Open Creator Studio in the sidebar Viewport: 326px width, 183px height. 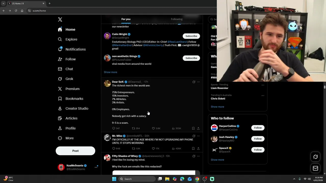pyautogui.click(x=73, y=108)
